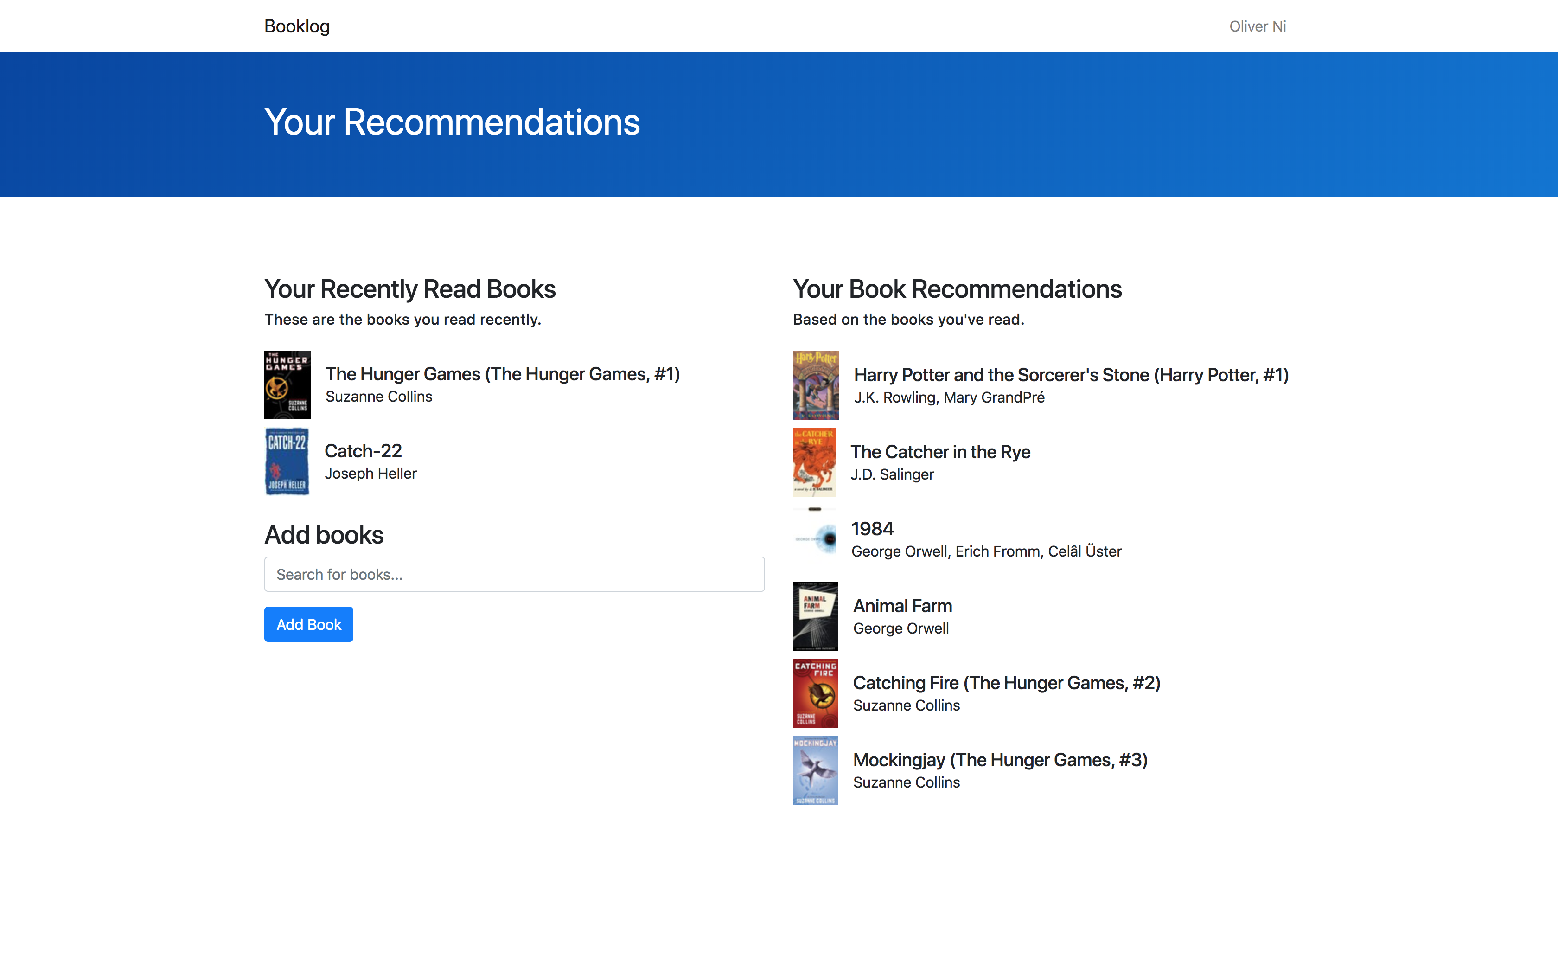Click the Catching Fire cover thumbnail

pos(815,693)
